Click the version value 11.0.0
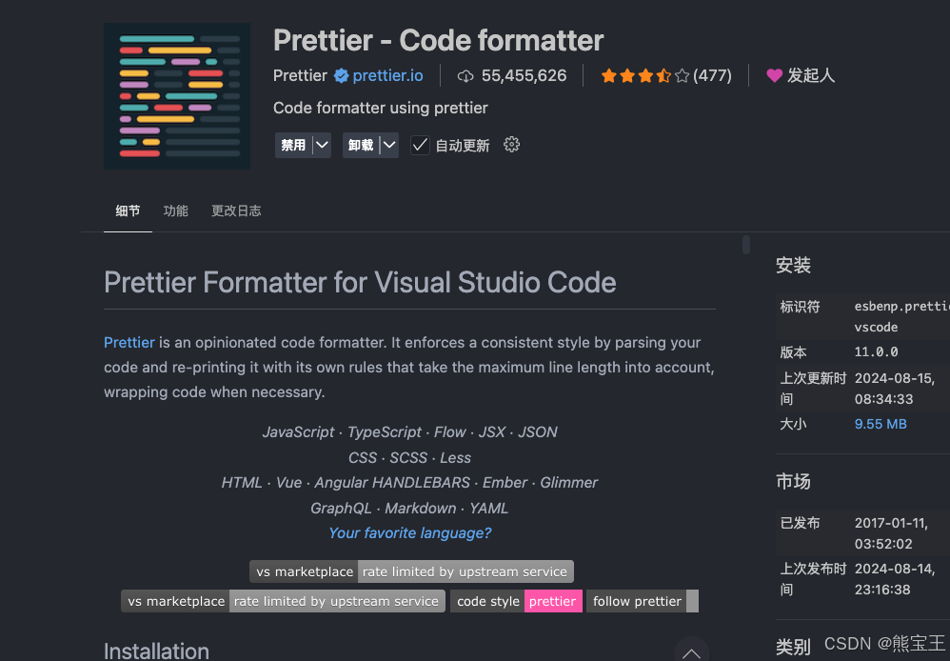The image size is (950, 661). (876, 351)
